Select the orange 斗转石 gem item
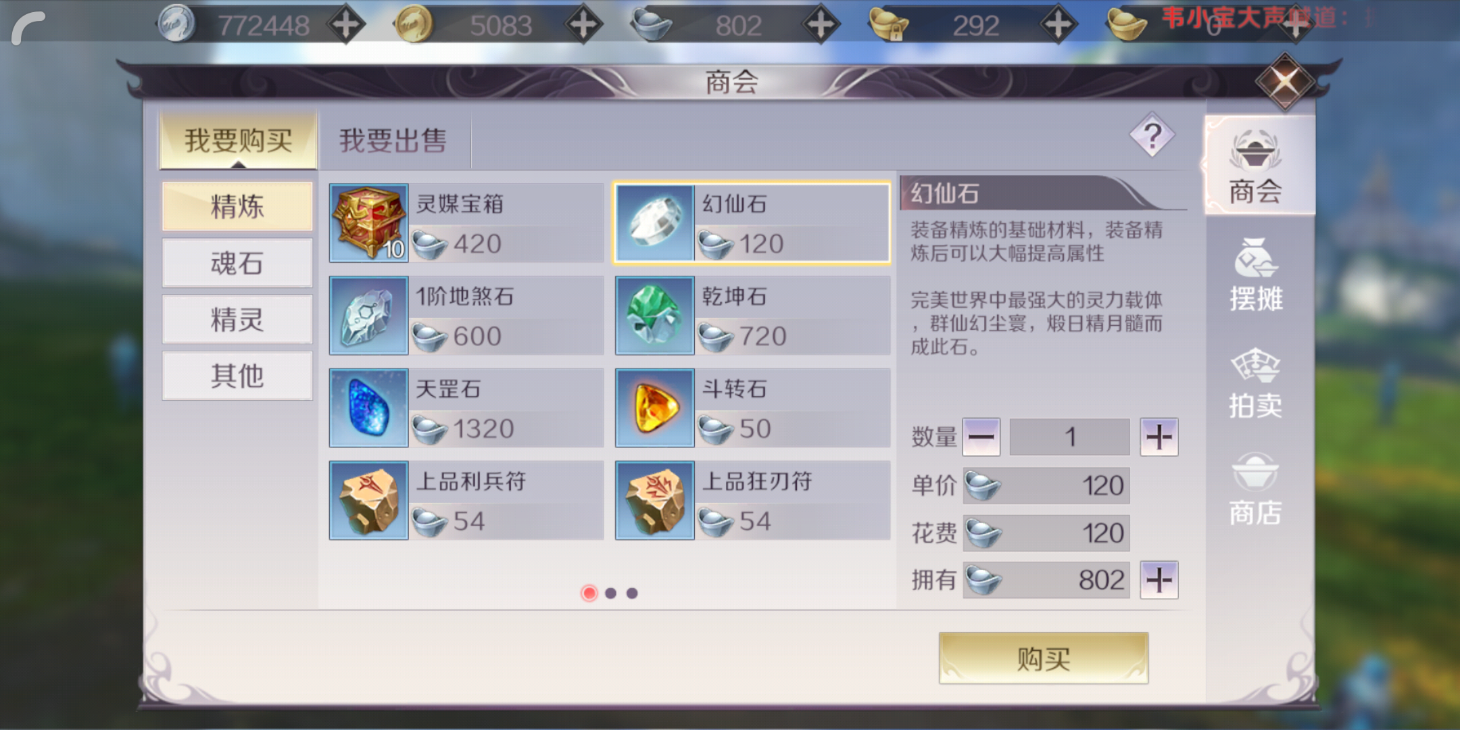Screen dimensions: 1460x730 [x=752, y=408]
